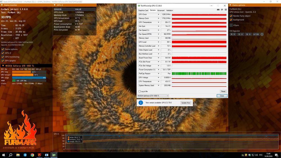Open the PerfCap Reason sensor dropdown

[x=158, y=74]
